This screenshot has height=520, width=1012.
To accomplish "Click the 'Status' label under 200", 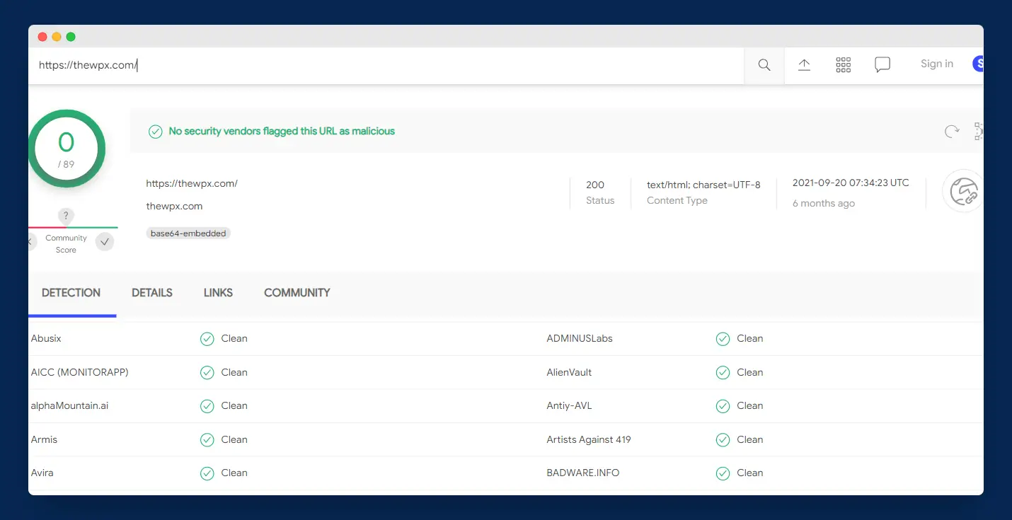I will coord(600,201).
